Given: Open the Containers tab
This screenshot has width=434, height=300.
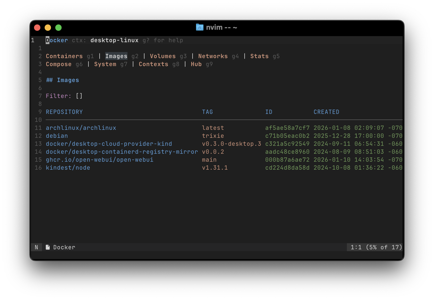Looking at the screenshot, I should tap(64, 56).
